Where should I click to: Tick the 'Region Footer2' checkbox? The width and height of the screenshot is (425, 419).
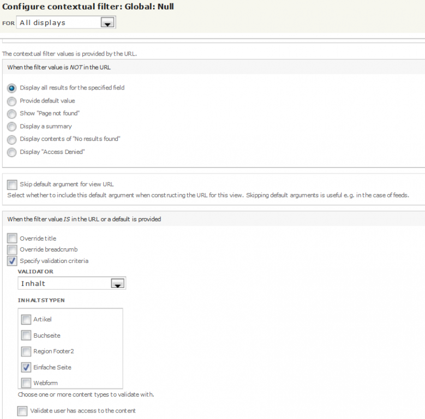point(26,351)
